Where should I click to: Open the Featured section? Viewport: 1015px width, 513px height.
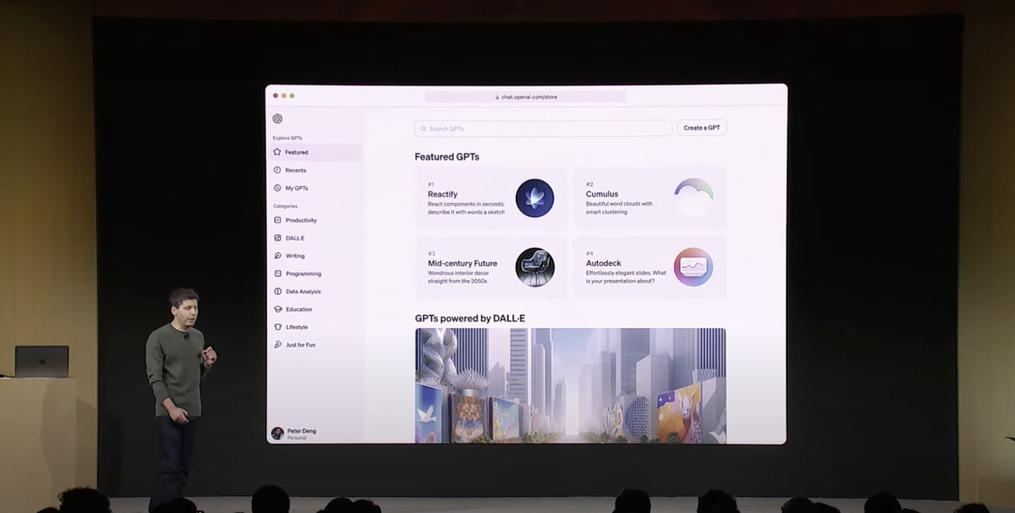(x=315, y=152)
